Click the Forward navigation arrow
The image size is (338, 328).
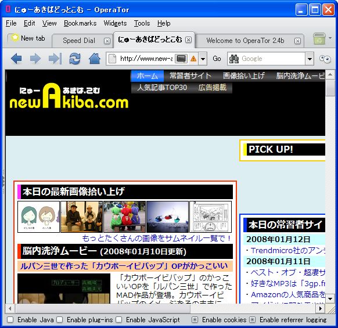(x=35, y=59)
